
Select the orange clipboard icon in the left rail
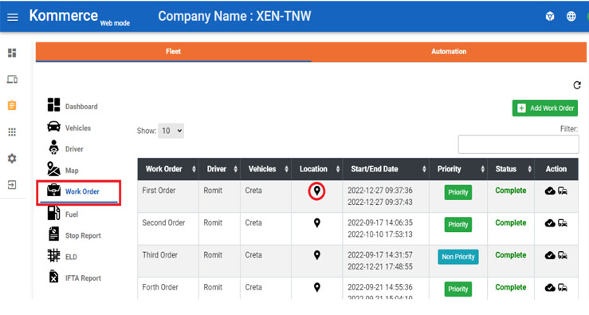click(x=12, y=105)
